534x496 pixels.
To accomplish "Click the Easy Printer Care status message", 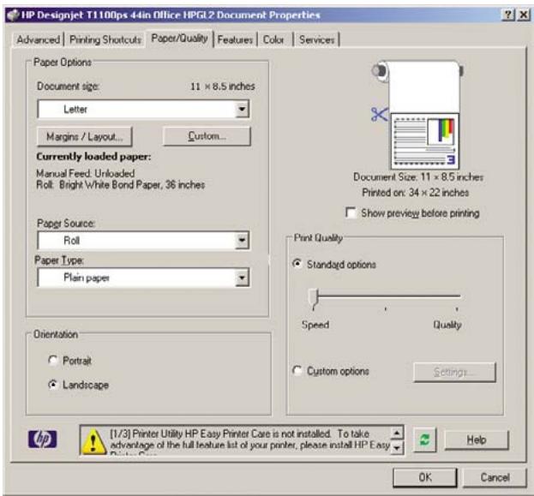I will (x=250, y=441).
